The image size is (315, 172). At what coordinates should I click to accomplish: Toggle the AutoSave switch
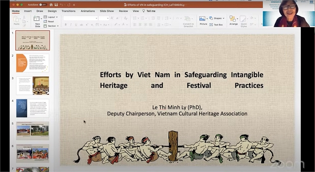[43, 5]
